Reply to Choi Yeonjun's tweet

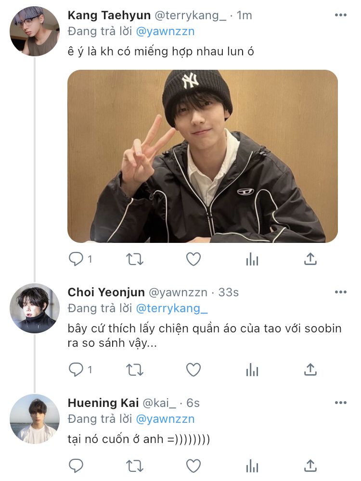(x=76, y=369)
